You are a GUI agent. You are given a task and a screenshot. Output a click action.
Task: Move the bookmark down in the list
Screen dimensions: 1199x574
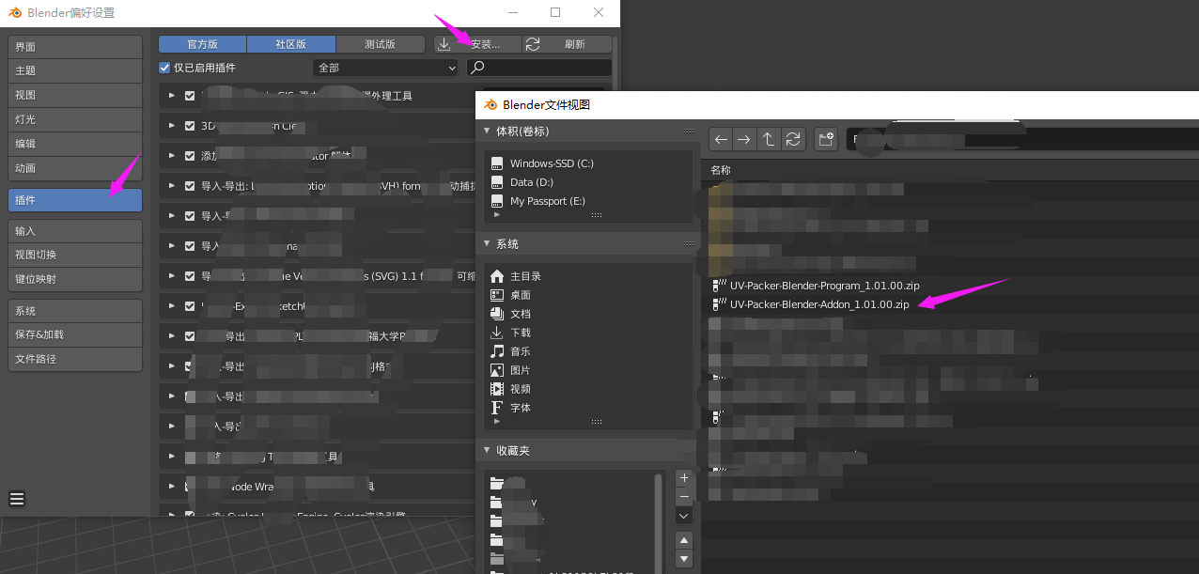point(684,559)
